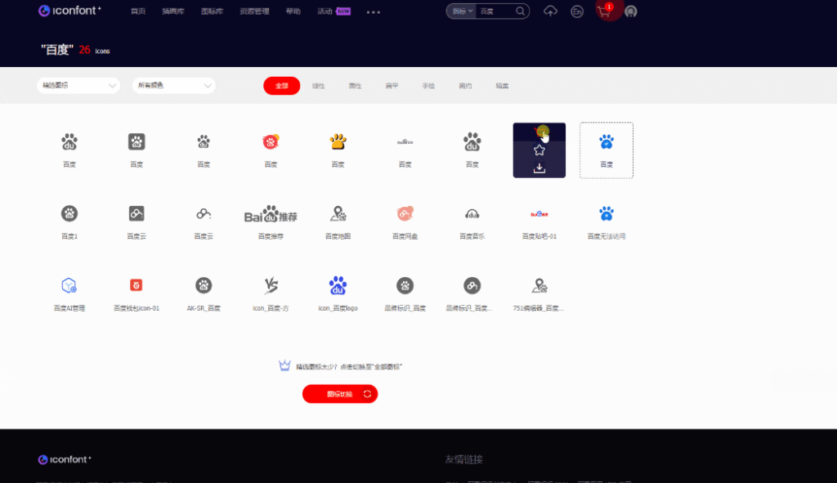This screenshot has height=483, width=837.
Task: Click the iconfont logo in the footer
Action: click(x=65, y=459)
